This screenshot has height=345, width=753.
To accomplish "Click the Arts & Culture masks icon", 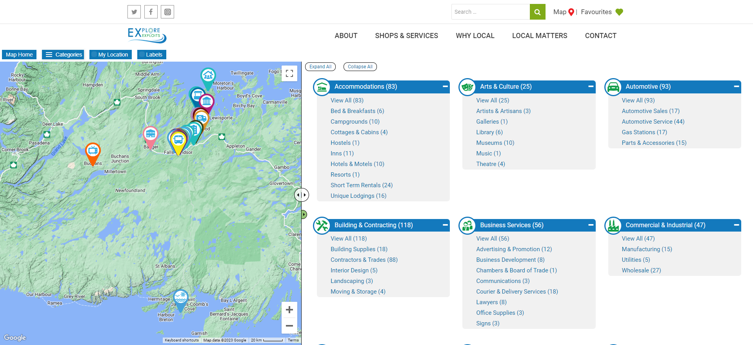I will [467, 87].
